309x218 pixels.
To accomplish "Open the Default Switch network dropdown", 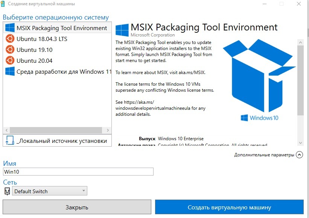I will [x=50, y=191].
